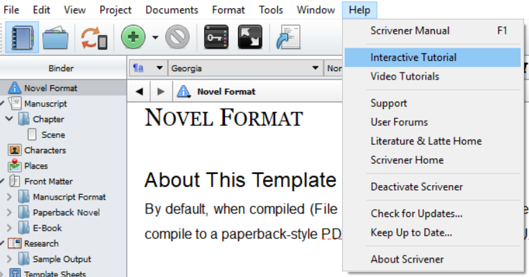Open the paragraph style preset dropdown
The height and width of the screenshot is (277, 529).
(x=147, y=68)
